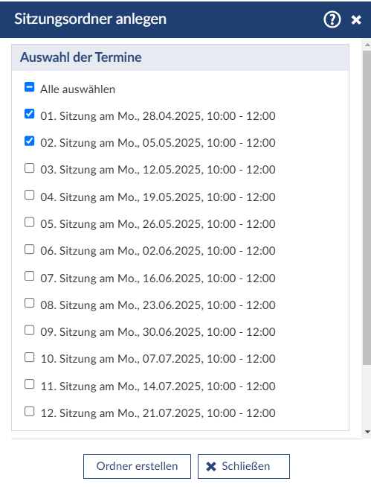Click the X icon on Schließen button

click(211, 466)
